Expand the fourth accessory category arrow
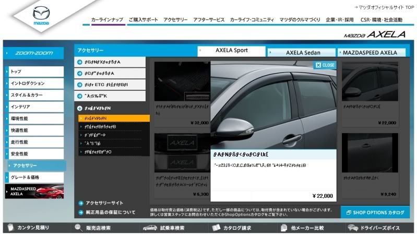Viewport: 417px width, 236px height. click(79, 96)
